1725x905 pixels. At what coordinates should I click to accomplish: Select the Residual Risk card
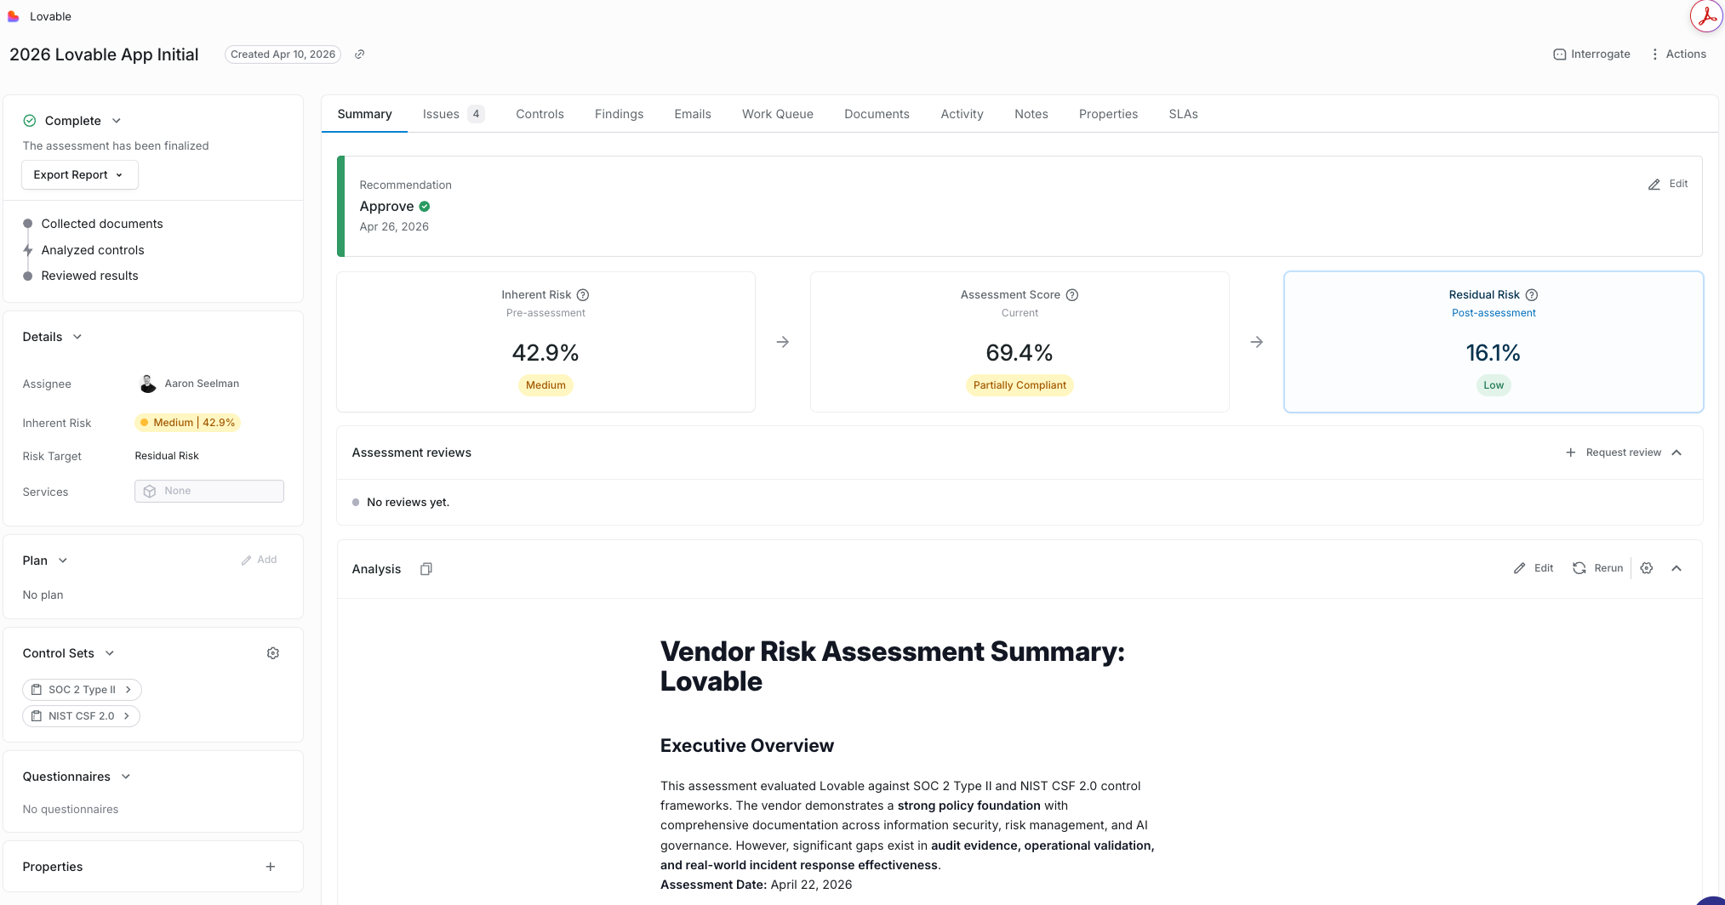pos(1494,342)
